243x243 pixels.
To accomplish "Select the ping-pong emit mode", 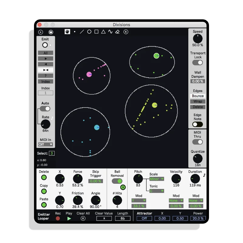I will click(46, 70).
